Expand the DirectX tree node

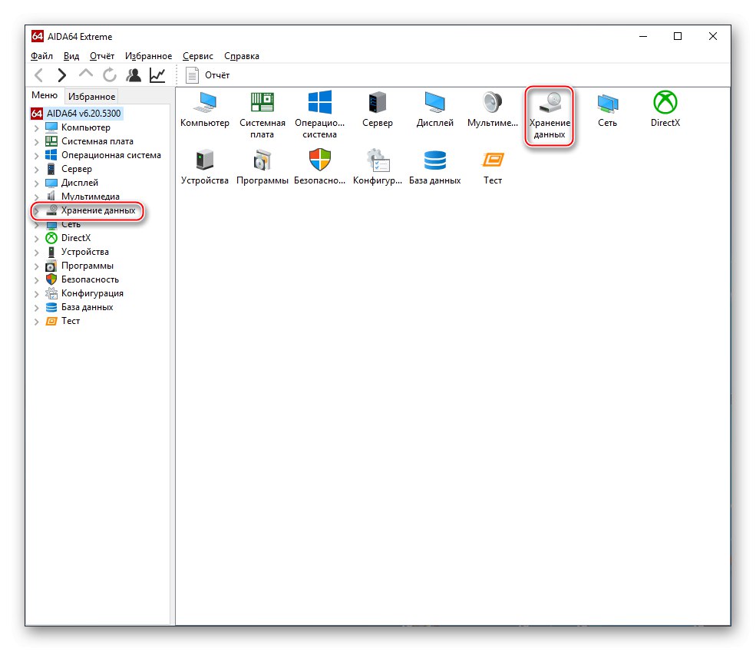click(37, 239)
